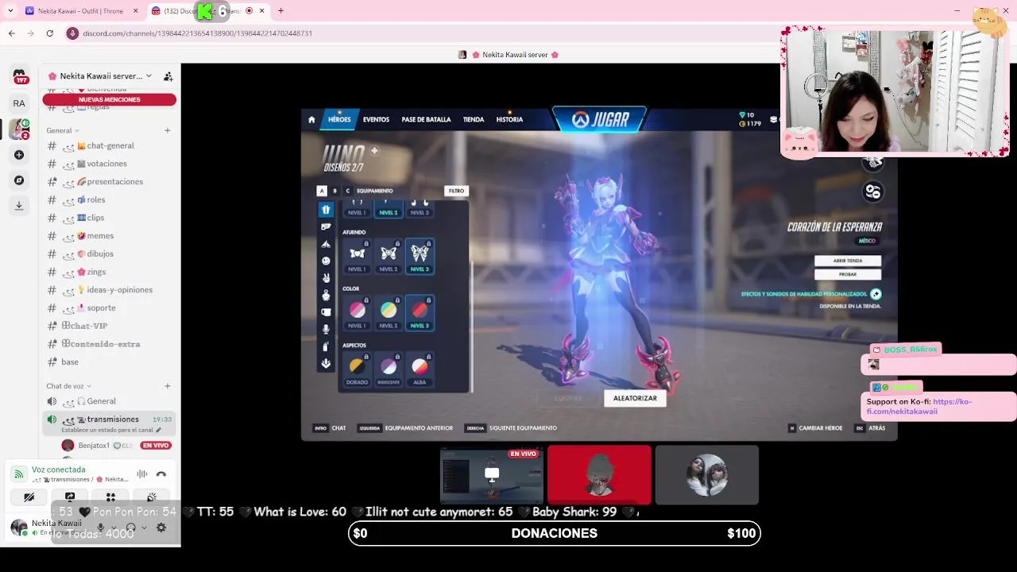The height and width of the screenshot is (572, 1017).
Task: Jump to Nuevas Menciones
Action: click(x=110, y=100)
